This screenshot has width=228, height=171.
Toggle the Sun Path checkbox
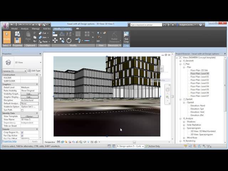[x=22, y=110]
